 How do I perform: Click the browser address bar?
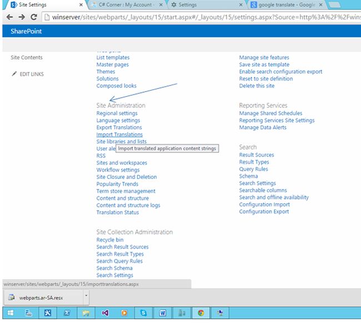203,17
